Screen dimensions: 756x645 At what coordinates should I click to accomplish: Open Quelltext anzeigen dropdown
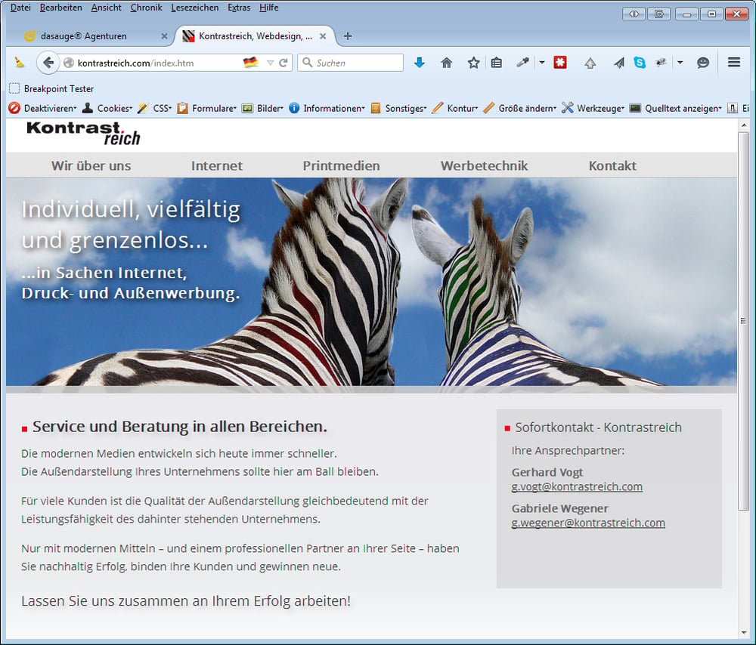click(675, 109)
